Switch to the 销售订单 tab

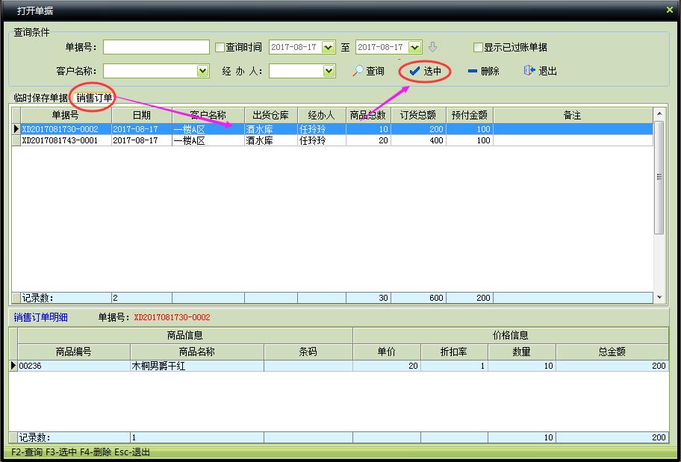pos(94,98)
